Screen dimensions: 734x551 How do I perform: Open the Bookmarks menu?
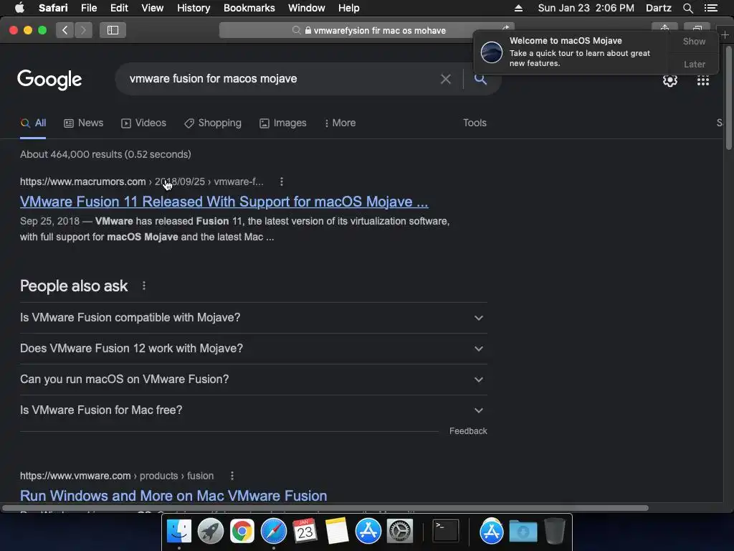(x=249, y=8)
